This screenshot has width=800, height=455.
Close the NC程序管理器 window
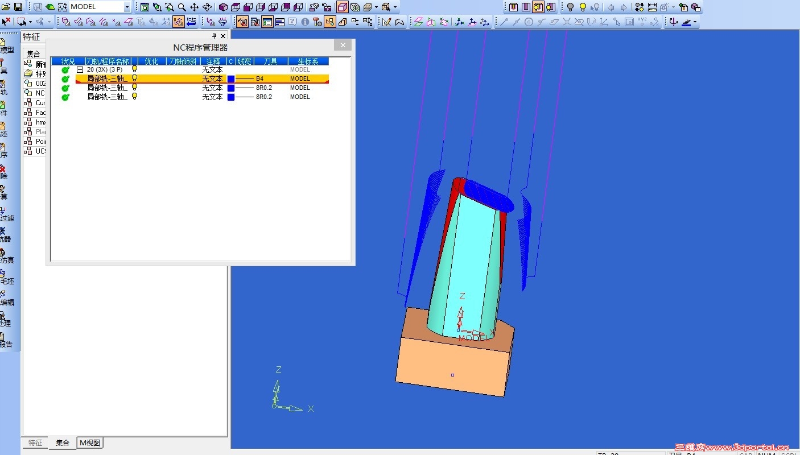click(x=343, y=45)
